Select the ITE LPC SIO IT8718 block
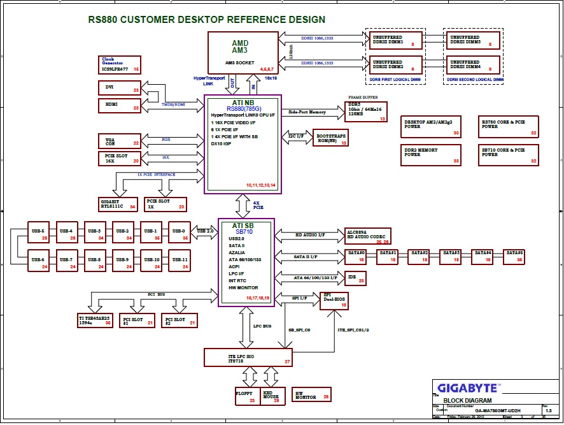Image resolution: width=564 pixels, height=425 pixels. [248, 358]
